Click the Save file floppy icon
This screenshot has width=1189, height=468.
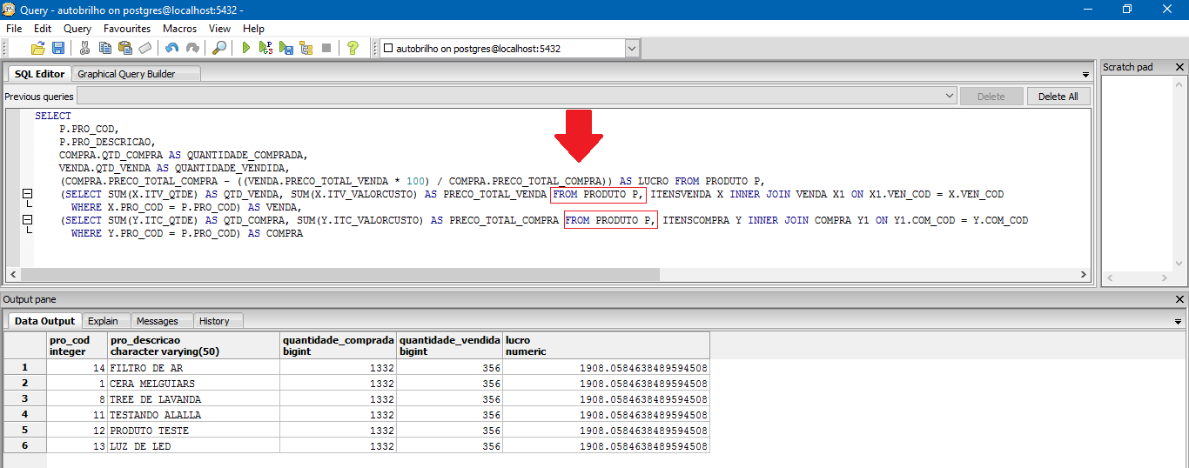click(58, 49)
